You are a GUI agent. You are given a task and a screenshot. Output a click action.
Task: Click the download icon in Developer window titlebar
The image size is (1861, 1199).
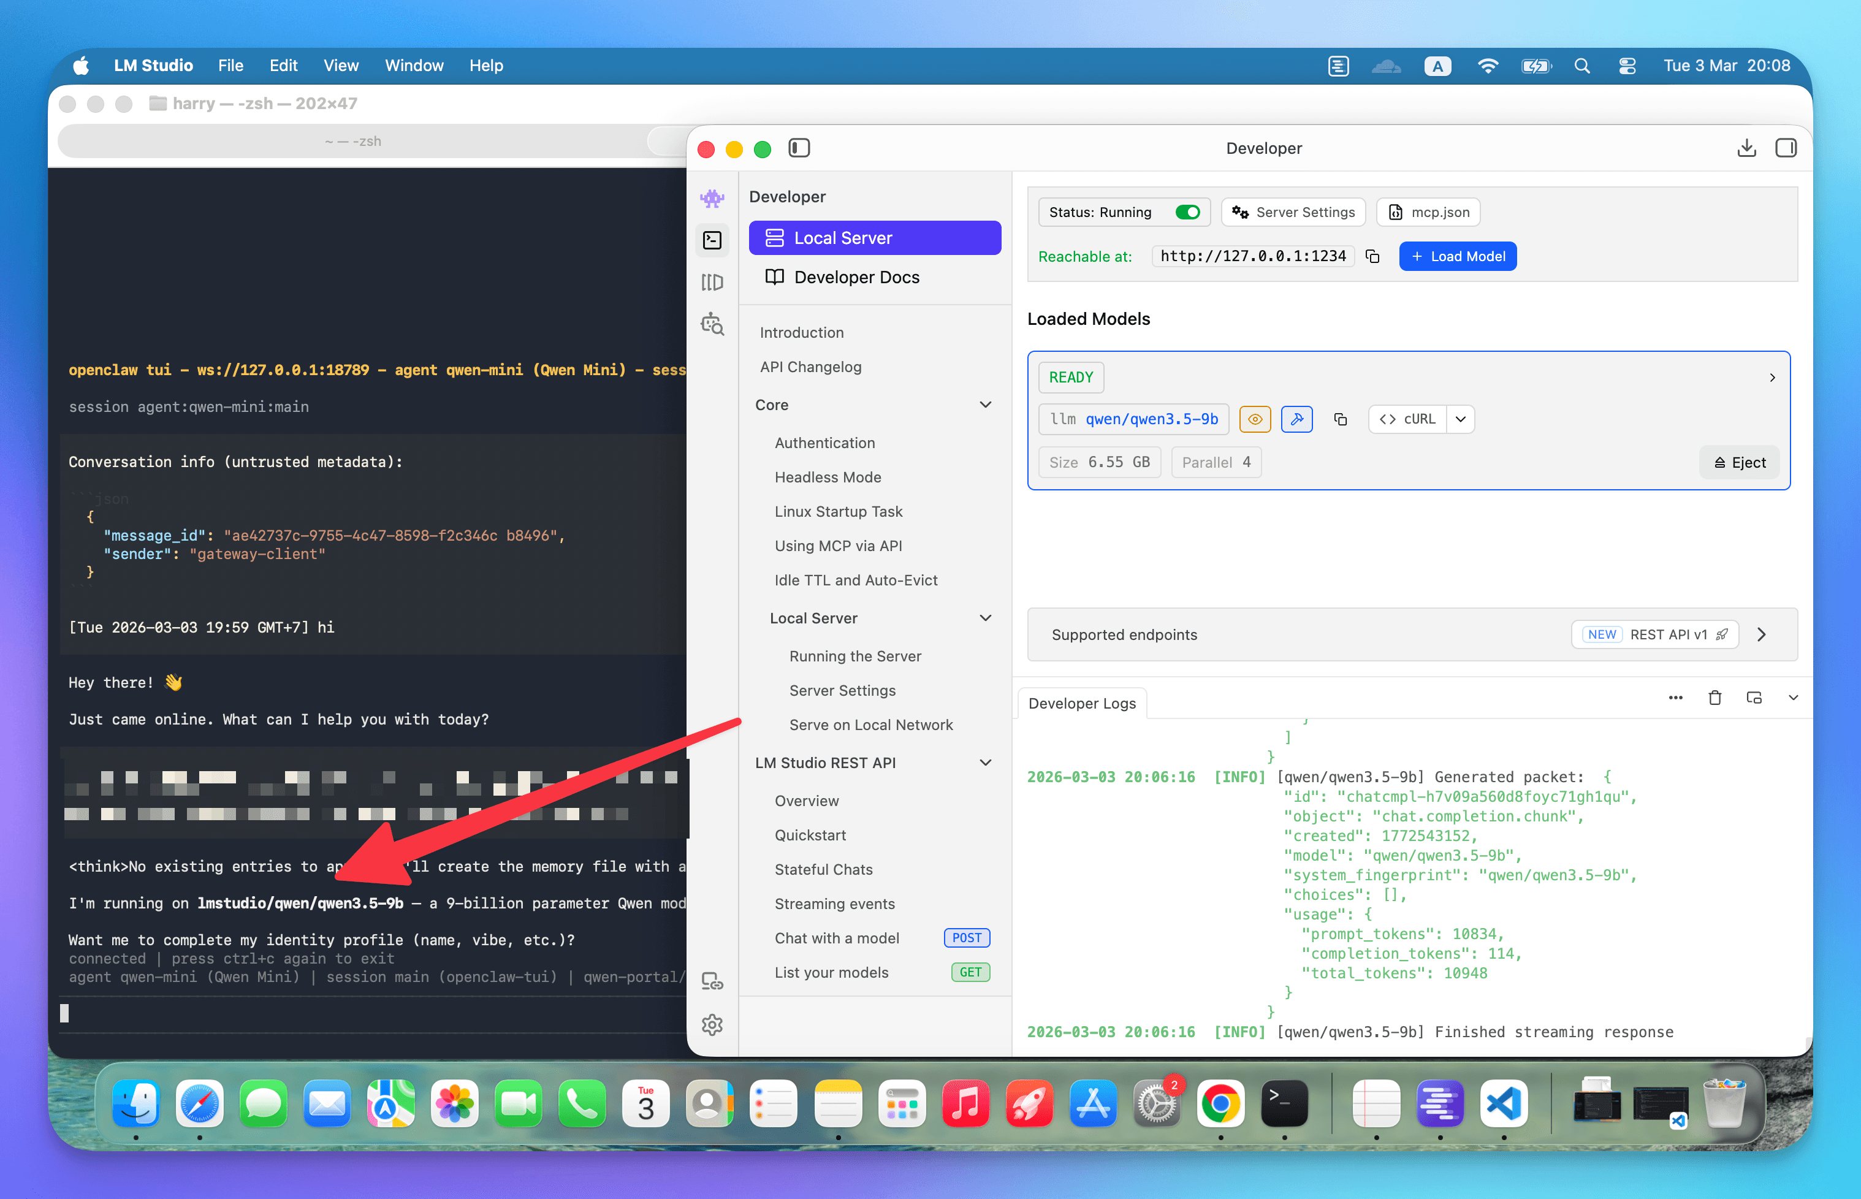[x=1748, y=148]
